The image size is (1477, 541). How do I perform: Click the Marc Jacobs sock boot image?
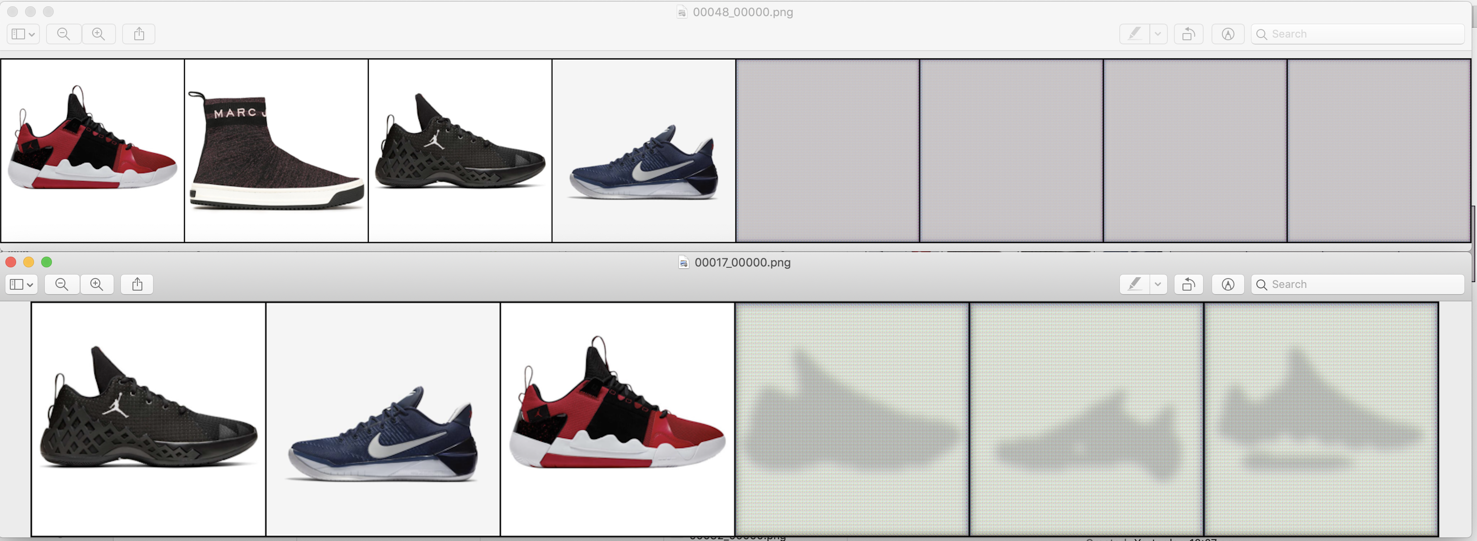point(276,151)
